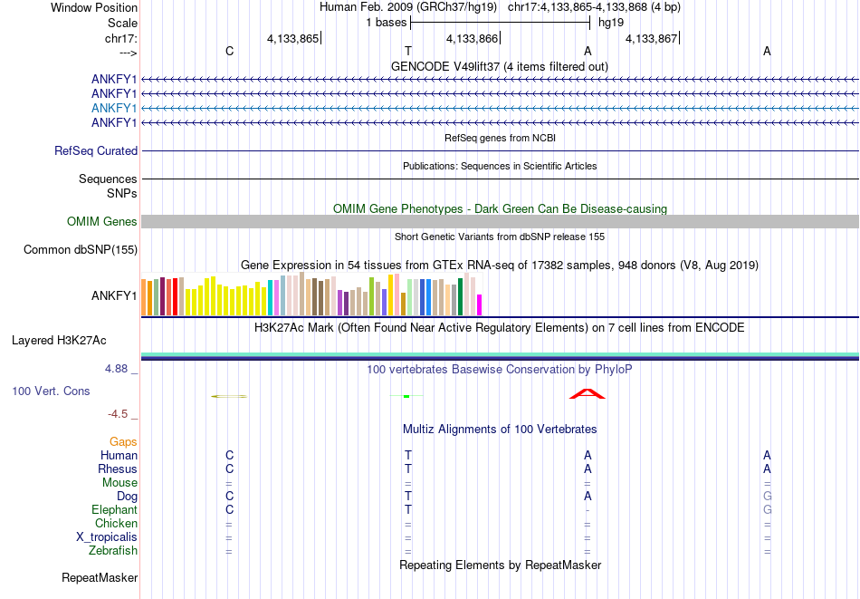Image resolution: width=860 pixels, height=599 pixels.
Task: Click the 100 Vert. Cons track label
Action: pos(51,391)
